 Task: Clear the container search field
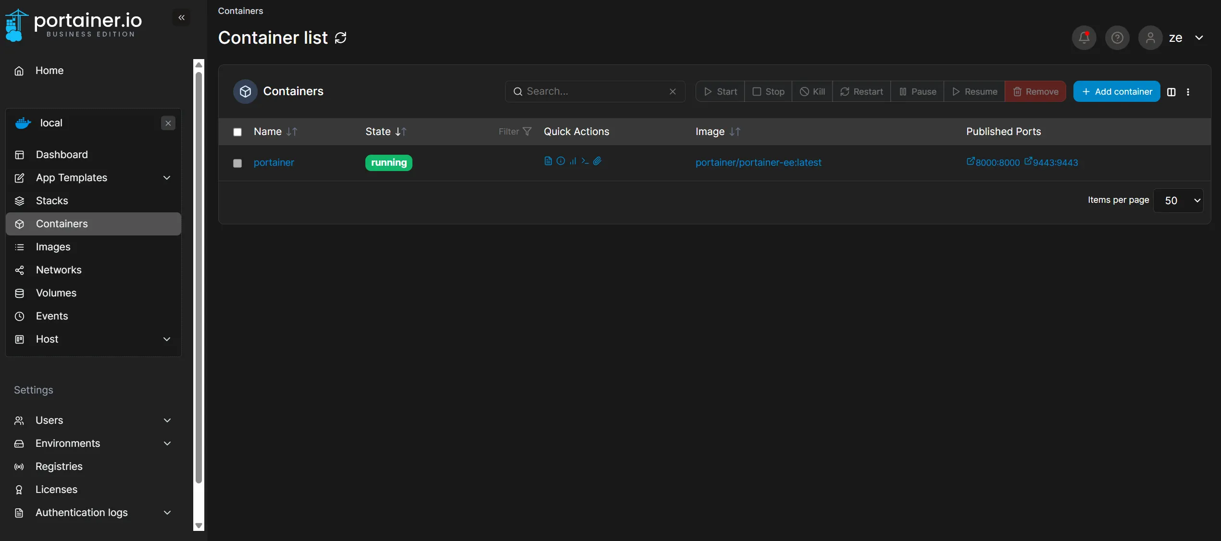[673, 91]
